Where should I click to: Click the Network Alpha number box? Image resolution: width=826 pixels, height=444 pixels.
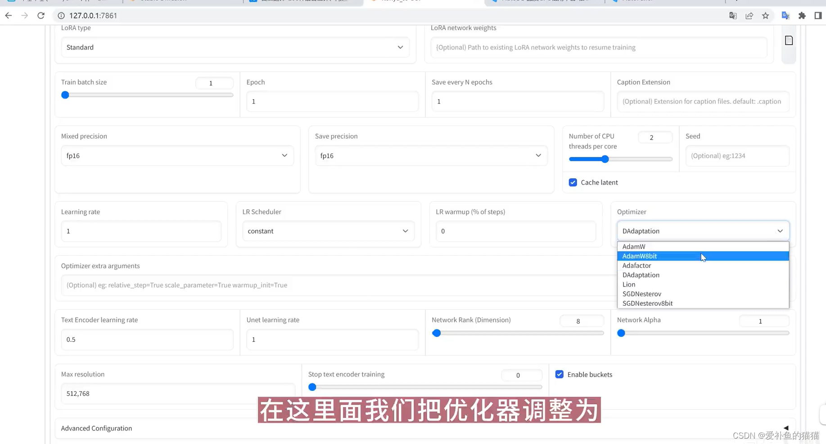point(764,321)
